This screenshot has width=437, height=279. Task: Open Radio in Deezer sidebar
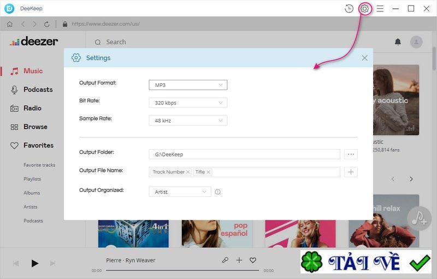[x=26, y=108]
